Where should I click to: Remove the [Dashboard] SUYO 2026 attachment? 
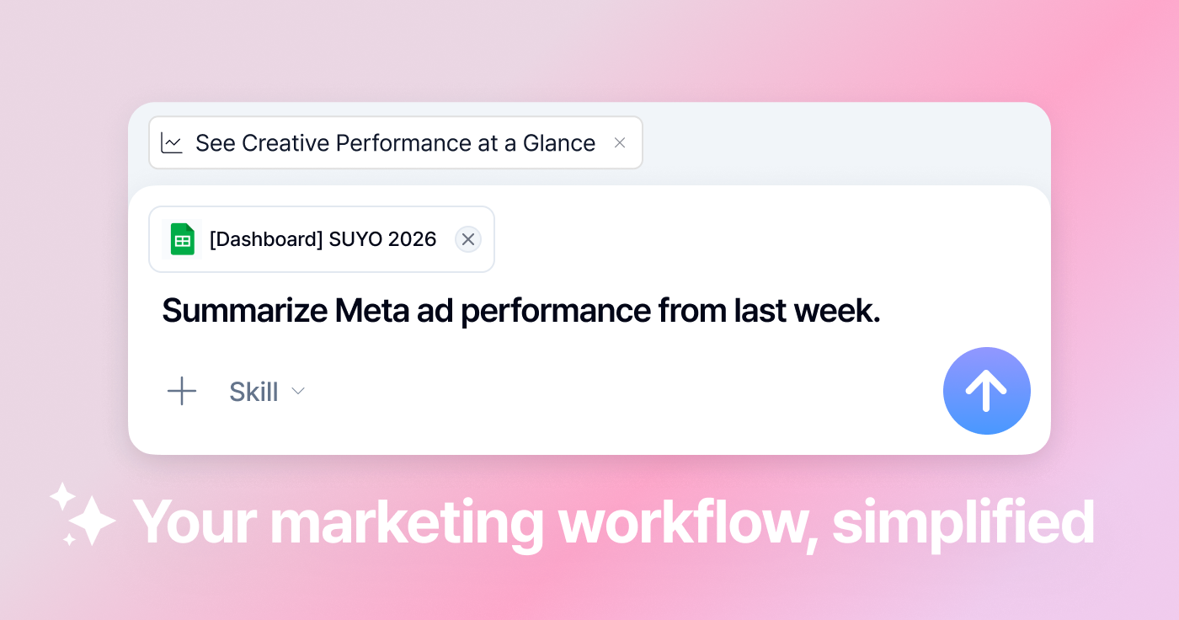(x=468, y=239)
